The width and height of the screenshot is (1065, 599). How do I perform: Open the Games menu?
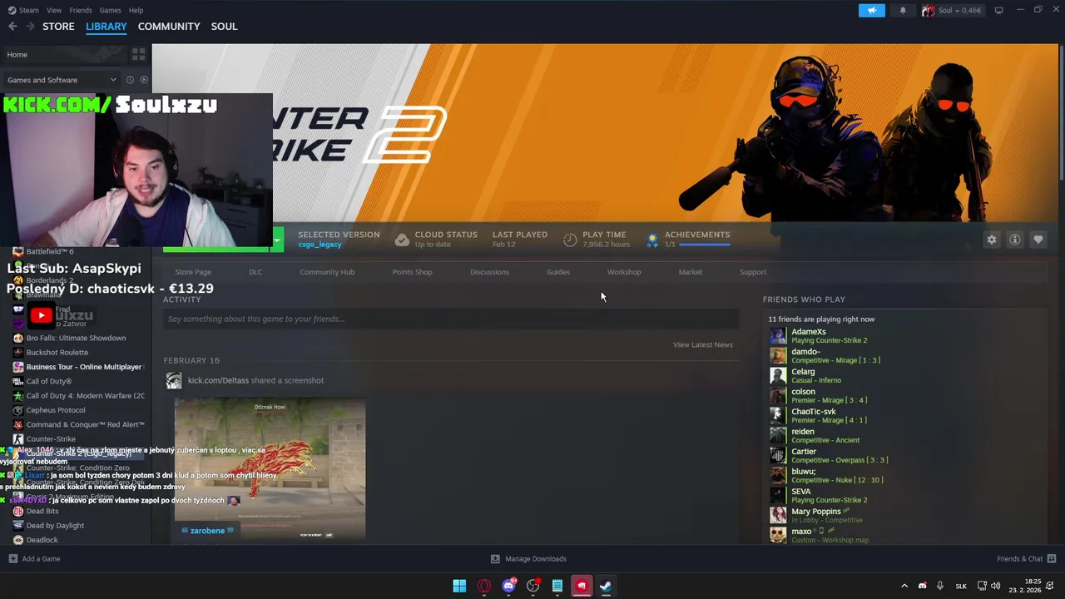click(x=110, y=10)
